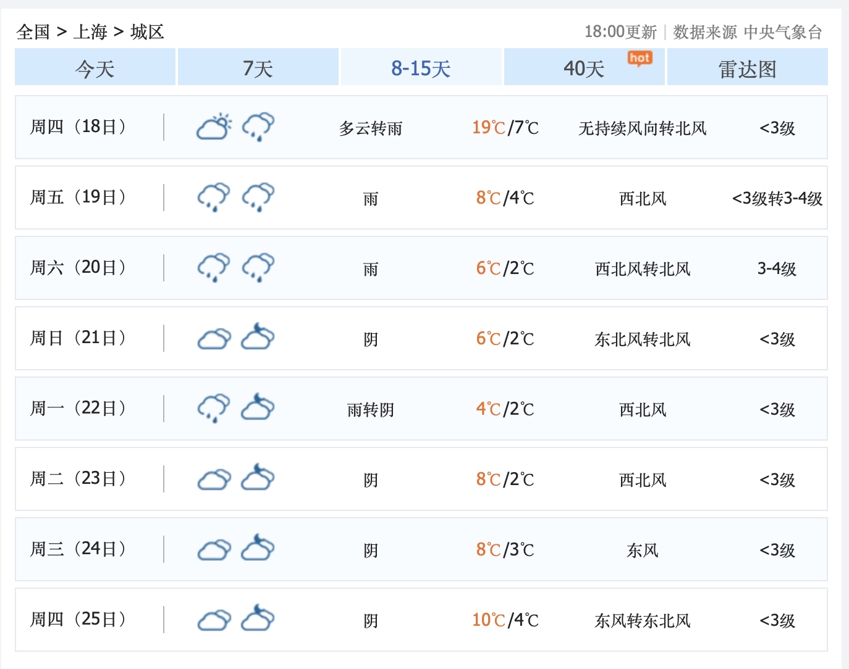
Task: Click the 8℃/4℃ temperature
Action: tap(505, 198)
